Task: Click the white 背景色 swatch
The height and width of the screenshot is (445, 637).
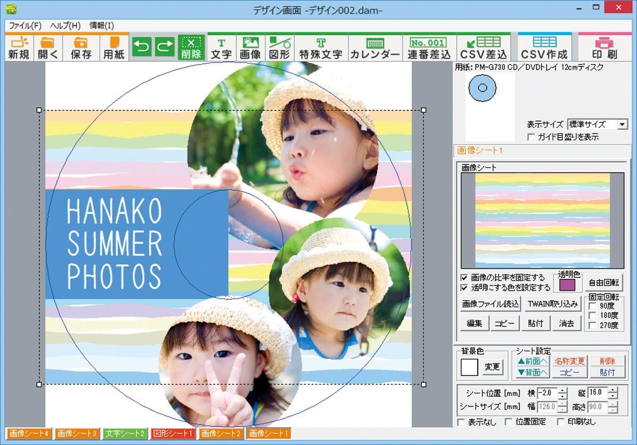Action: (469, 367)
